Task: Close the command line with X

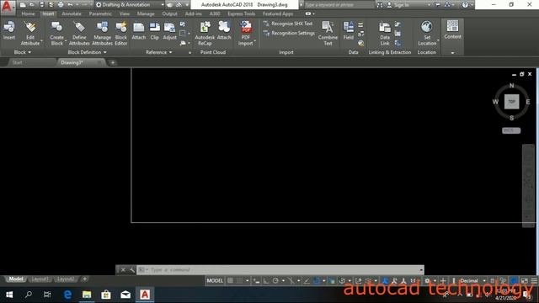Action: click(x=123, y=270)
